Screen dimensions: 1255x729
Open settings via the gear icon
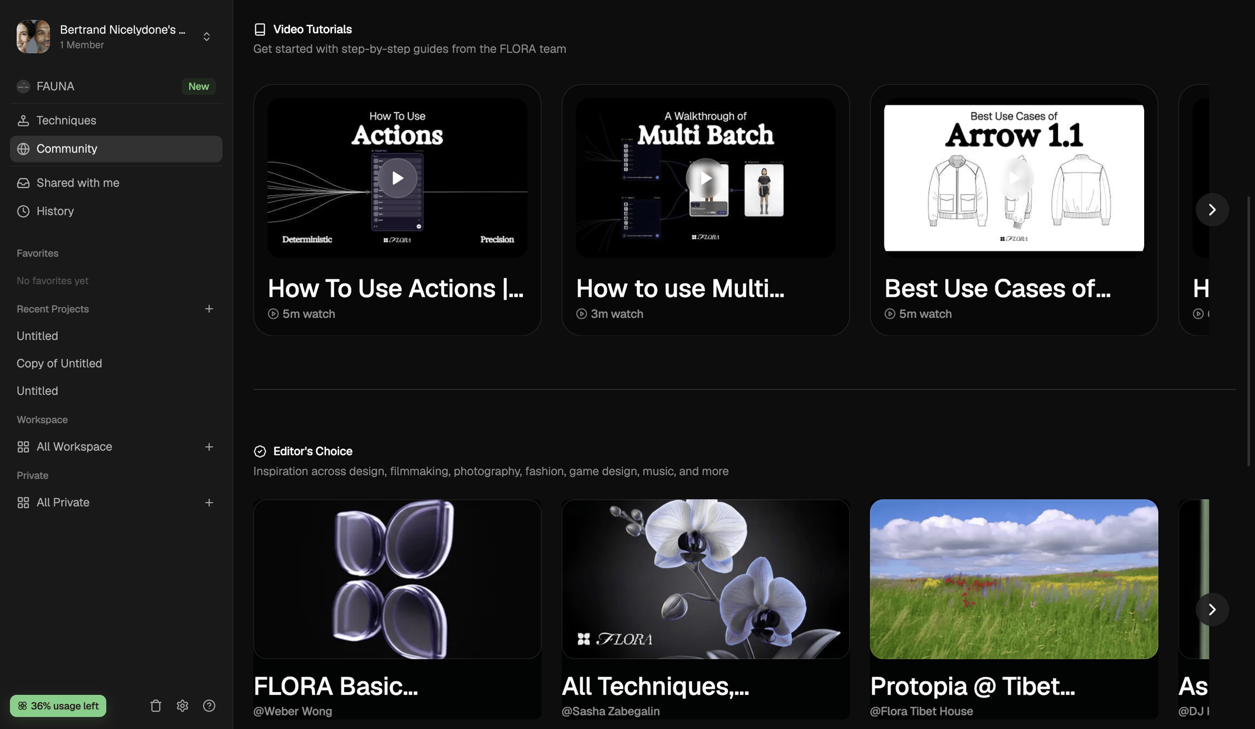(182, 706)
